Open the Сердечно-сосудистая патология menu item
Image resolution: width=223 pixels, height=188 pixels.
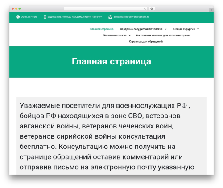click(141, 29)
